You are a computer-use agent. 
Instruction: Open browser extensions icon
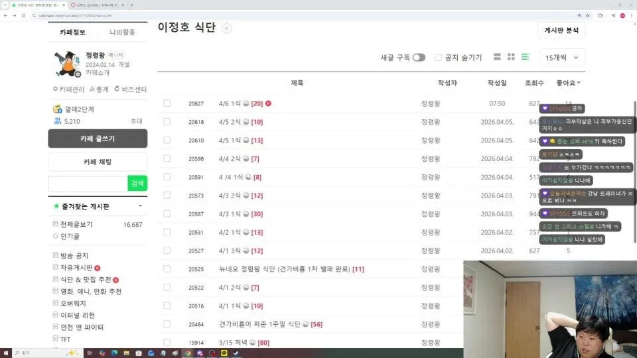600,15
